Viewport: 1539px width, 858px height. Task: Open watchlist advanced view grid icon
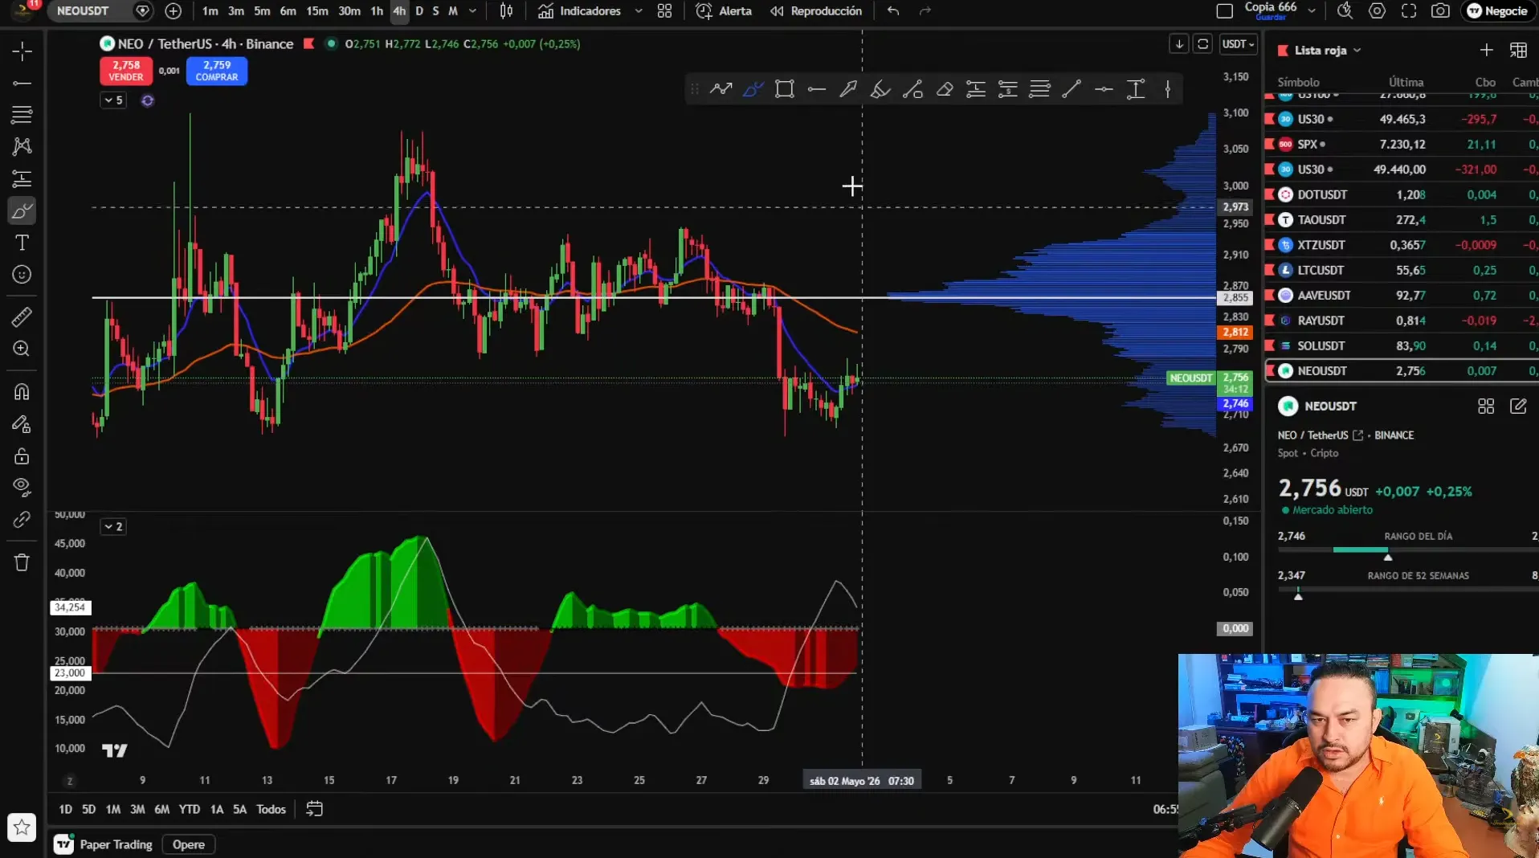tap(1518, 50)
